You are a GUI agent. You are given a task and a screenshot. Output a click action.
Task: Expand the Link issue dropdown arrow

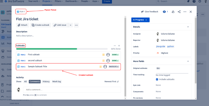click(x=70, y=25)
